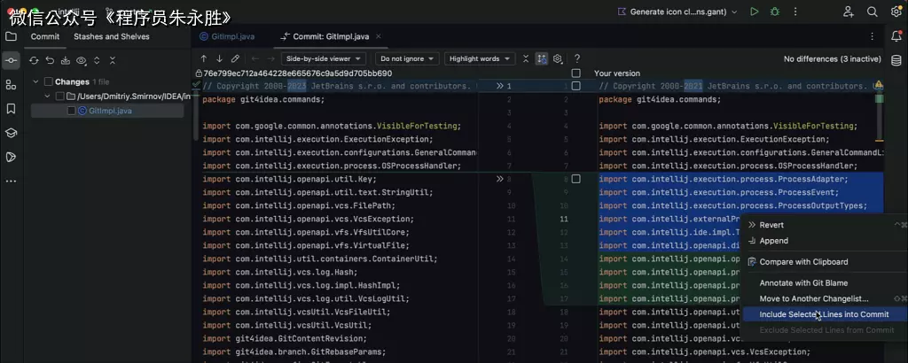The width and height of the screenshot is (908, 363).
Task: Open the Do not ignore dropdown
Action: pos(408,58)
